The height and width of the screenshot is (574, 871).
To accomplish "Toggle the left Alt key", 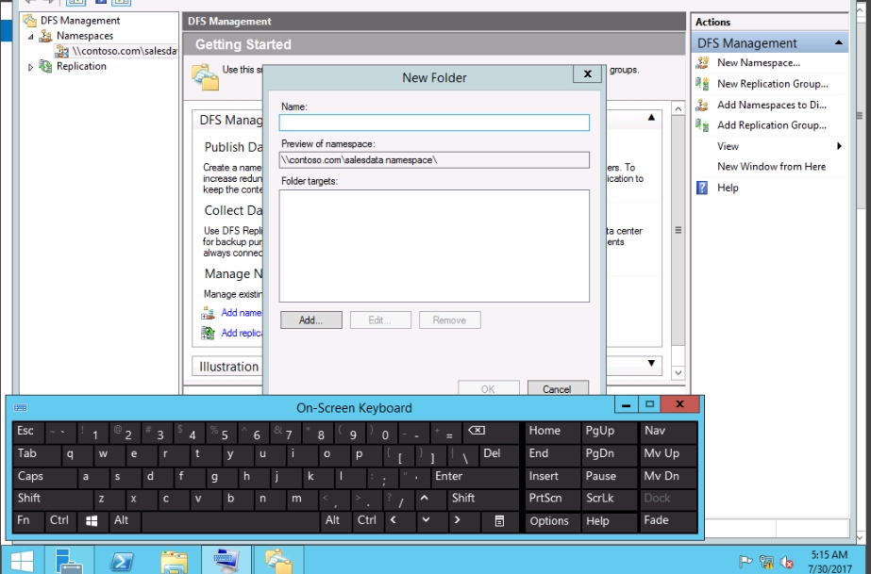I will pos(125,521).
